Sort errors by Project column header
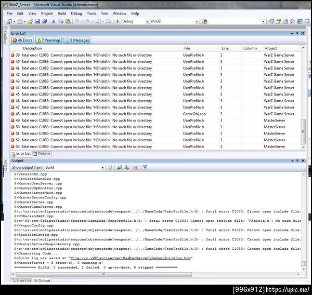 coord(270,48)
